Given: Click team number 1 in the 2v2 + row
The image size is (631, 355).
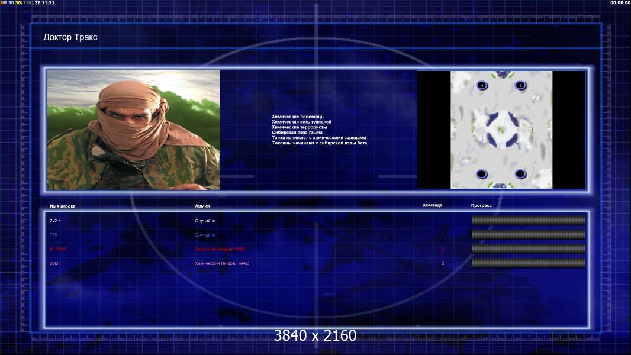Looking at the screenshot, I should (x=443, y=221).
